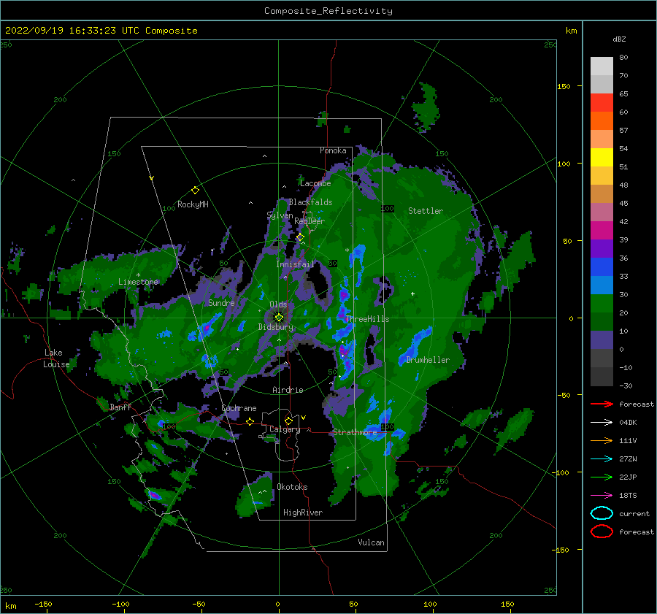The image size is (657, 614).
Task: Click the Lacombe city label
Action: point(315,183)
